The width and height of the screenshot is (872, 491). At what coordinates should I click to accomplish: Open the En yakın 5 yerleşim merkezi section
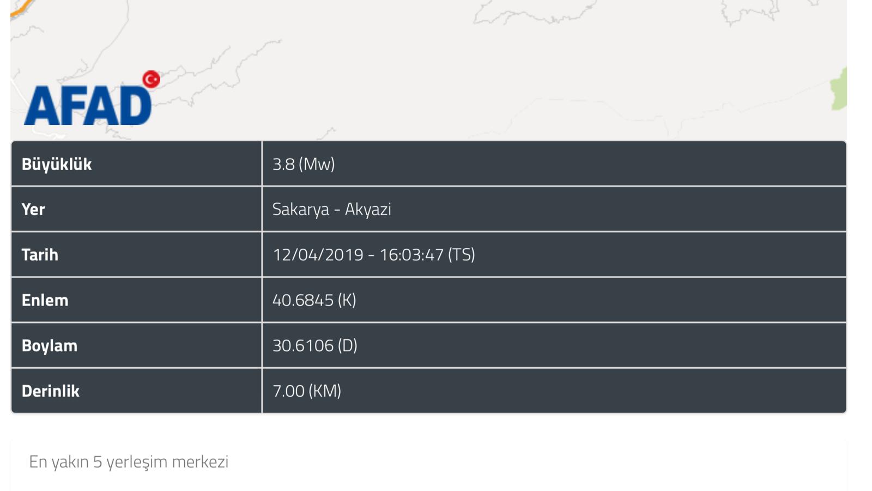click(x=129, y=462)
